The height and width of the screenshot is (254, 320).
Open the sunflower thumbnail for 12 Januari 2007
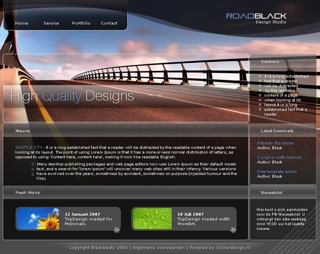point(38,218)
